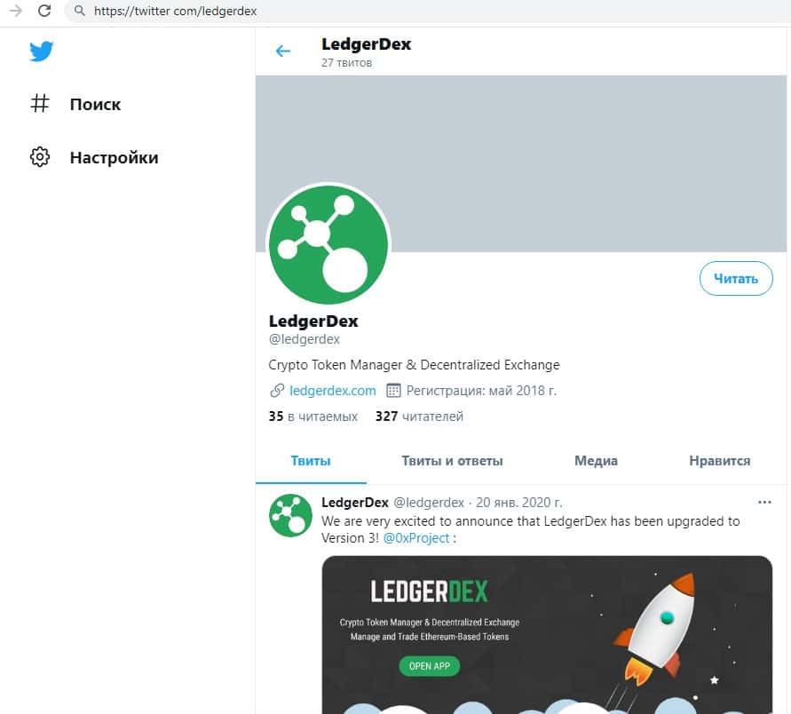Click the OPEN APP button in image

(x=429, y=665)
